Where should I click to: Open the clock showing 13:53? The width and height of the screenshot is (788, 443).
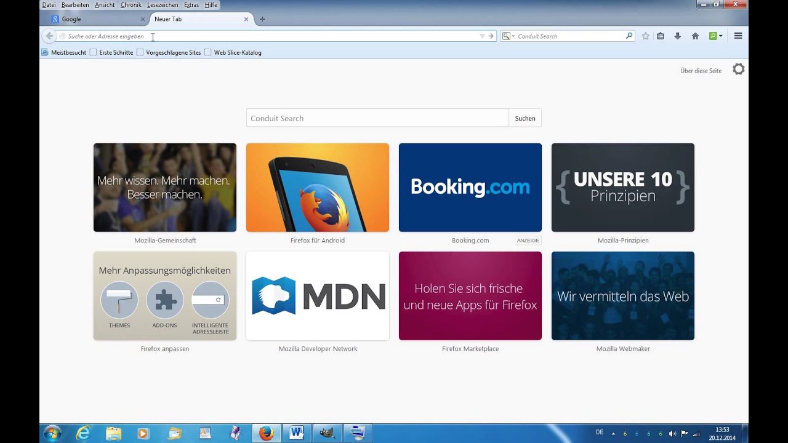coord(722,434)
